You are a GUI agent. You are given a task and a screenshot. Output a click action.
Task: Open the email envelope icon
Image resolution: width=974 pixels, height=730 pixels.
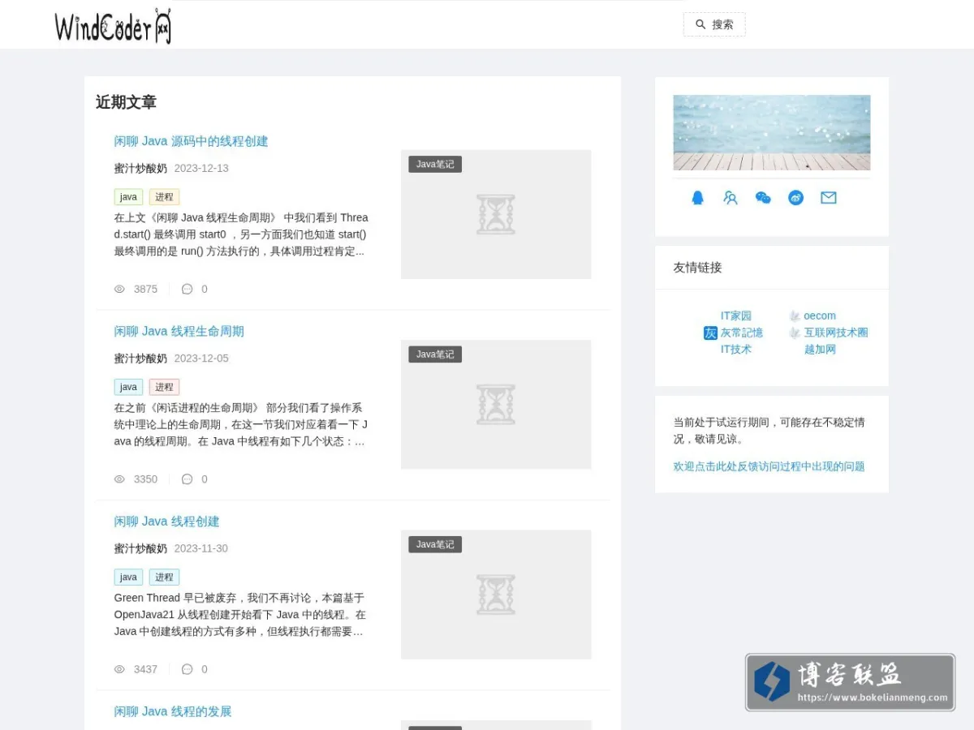click(x=828, y=198)
